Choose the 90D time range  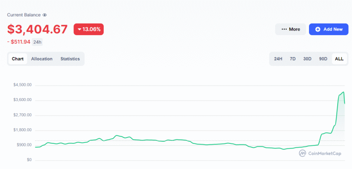click(x=323, y=59)
